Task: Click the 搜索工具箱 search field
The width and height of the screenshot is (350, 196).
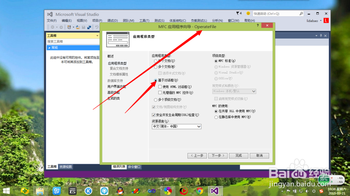Action: pyautogui.click(x=73, y=42)
